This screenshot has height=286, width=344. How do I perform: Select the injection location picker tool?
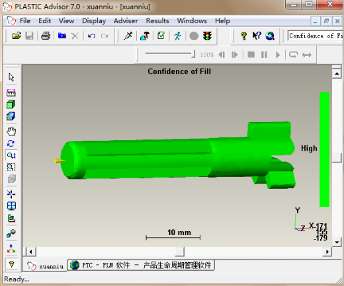(x=128, y=36)
